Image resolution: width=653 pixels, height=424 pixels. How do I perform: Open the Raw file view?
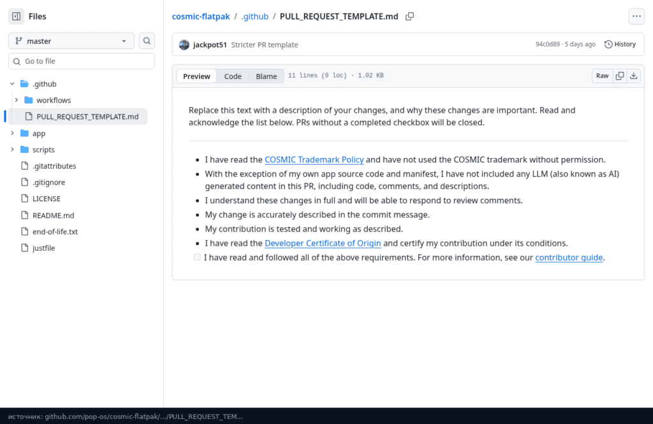click(602, 76)
